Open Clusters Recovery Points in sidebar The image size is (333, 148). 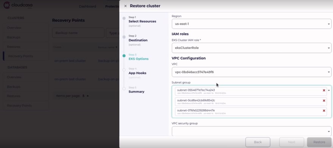[25, 56]
